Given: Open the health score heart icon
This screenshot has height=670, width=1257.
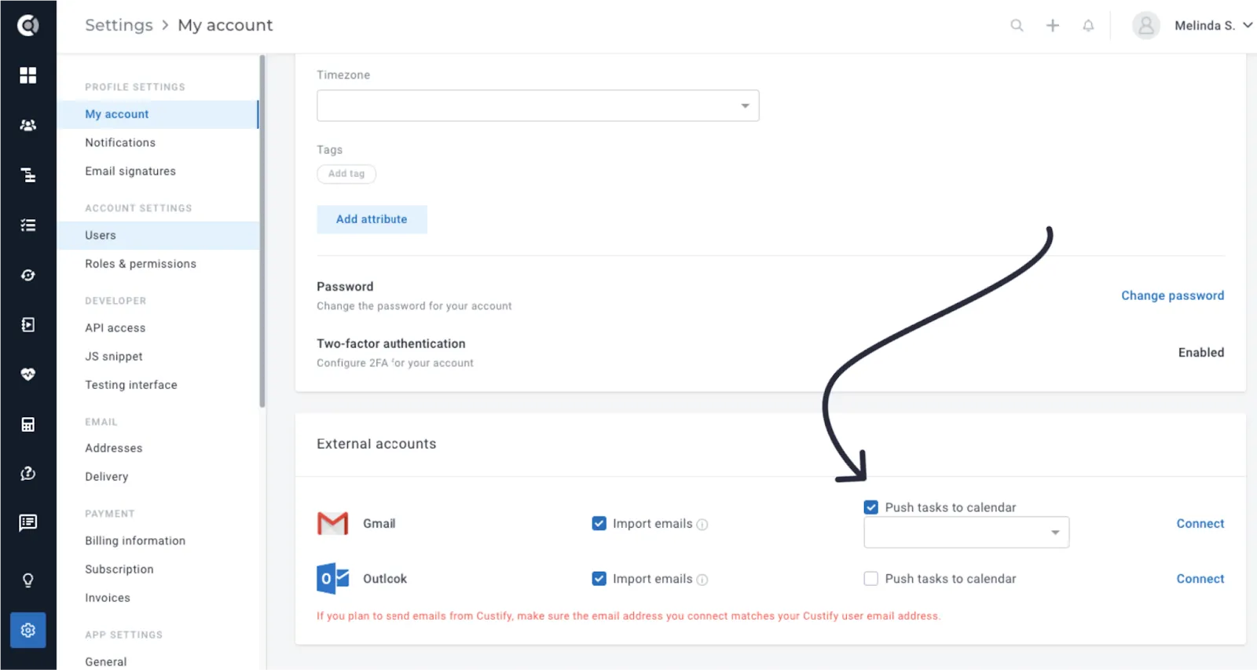Looking at the screenshot, I should pyautogui.click(x=28, y=375).
